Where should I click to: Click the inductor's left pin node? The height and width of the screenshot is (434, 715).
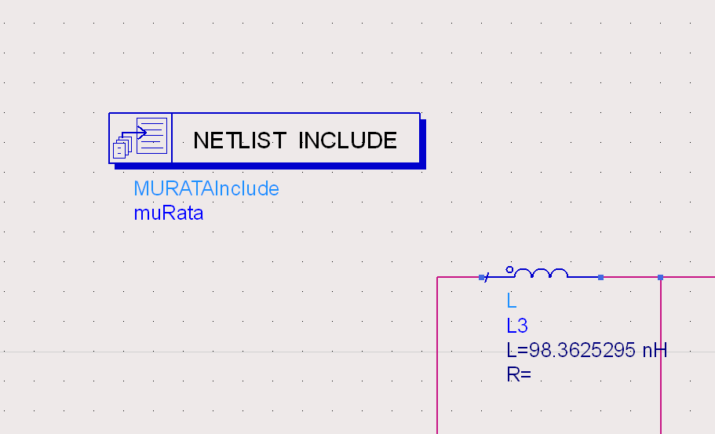tap(482, 277)
